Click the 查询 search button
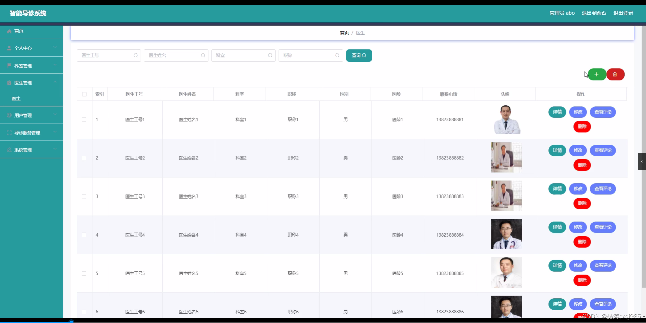The height and width of the screenshot is (323, 646). [x=359, y=55]
